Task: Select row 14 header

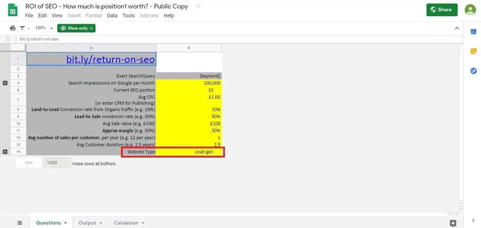Action: (18, 152)
